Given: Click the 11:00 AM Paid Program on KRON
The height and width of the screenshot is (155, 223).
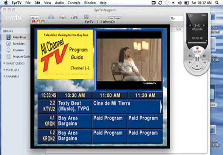Looking at the screenshot, I should click(x=110, y=121).
